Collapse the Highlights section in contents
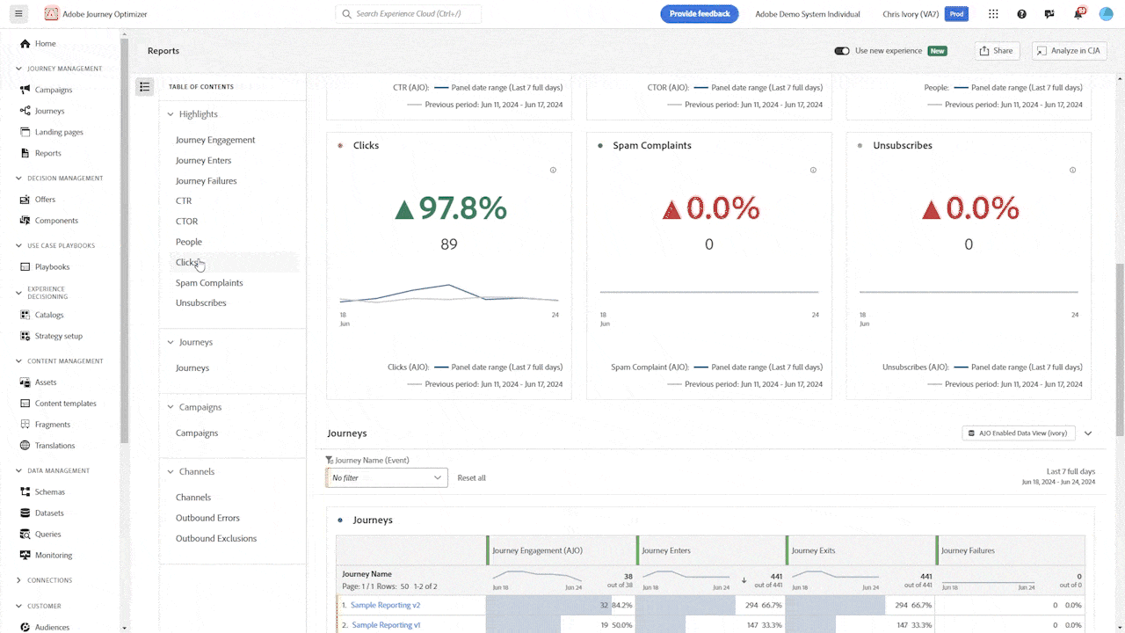This screenshot has width=1125, height=633. pos(171,114)
